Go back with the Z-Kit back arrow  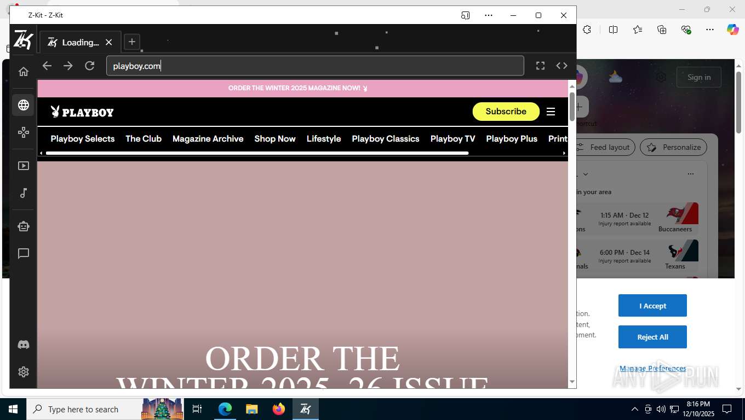47,66
